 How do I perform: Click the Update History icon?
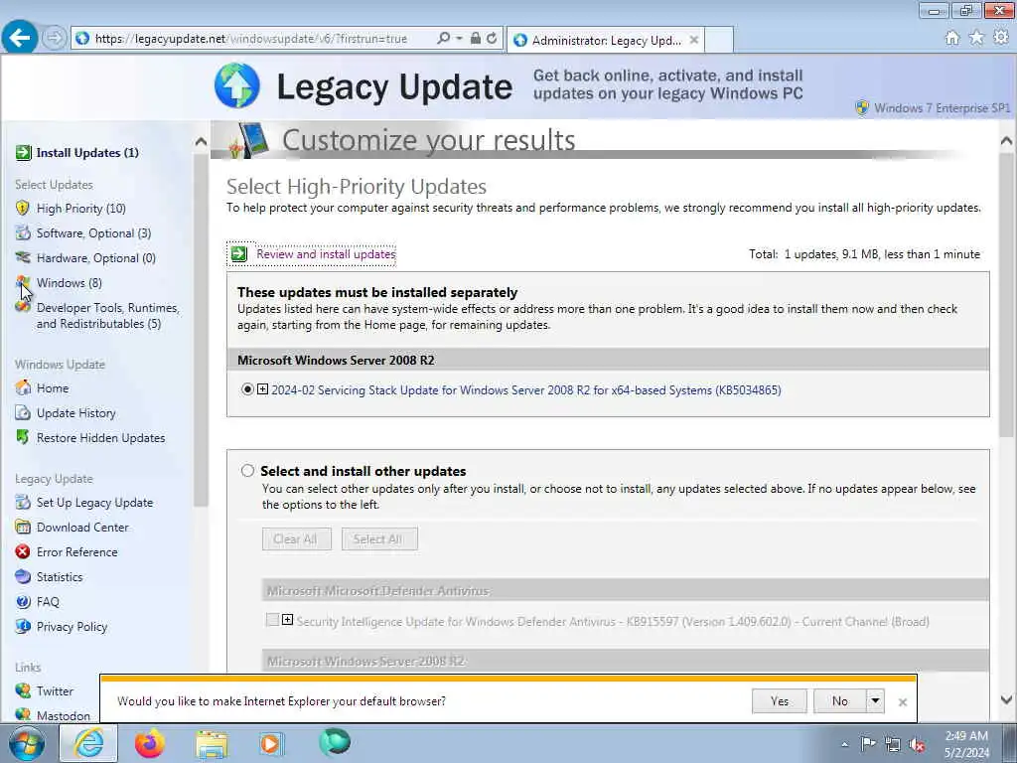pos(23,412)
